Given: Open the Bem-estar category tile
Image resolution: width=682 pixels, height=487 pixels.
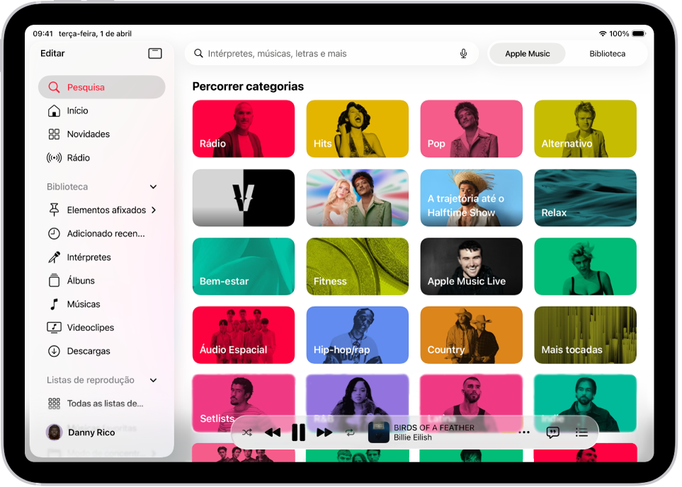Looking at the screenshot, I should 244,266.
